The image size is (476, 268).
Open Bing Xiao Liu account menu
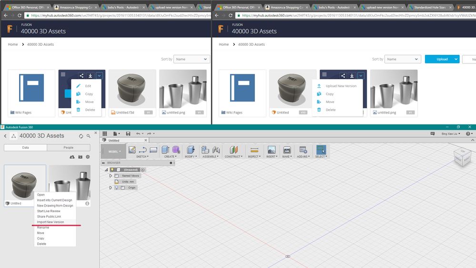451,134
